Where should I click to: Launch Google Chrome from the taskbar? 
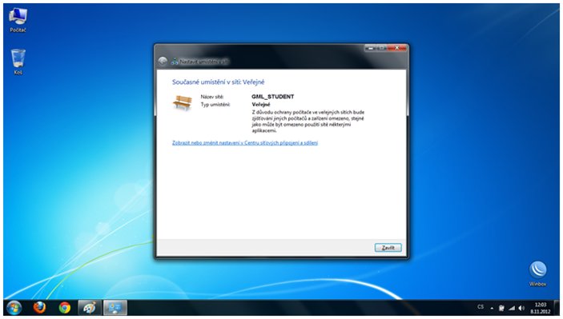click(65, 308)
